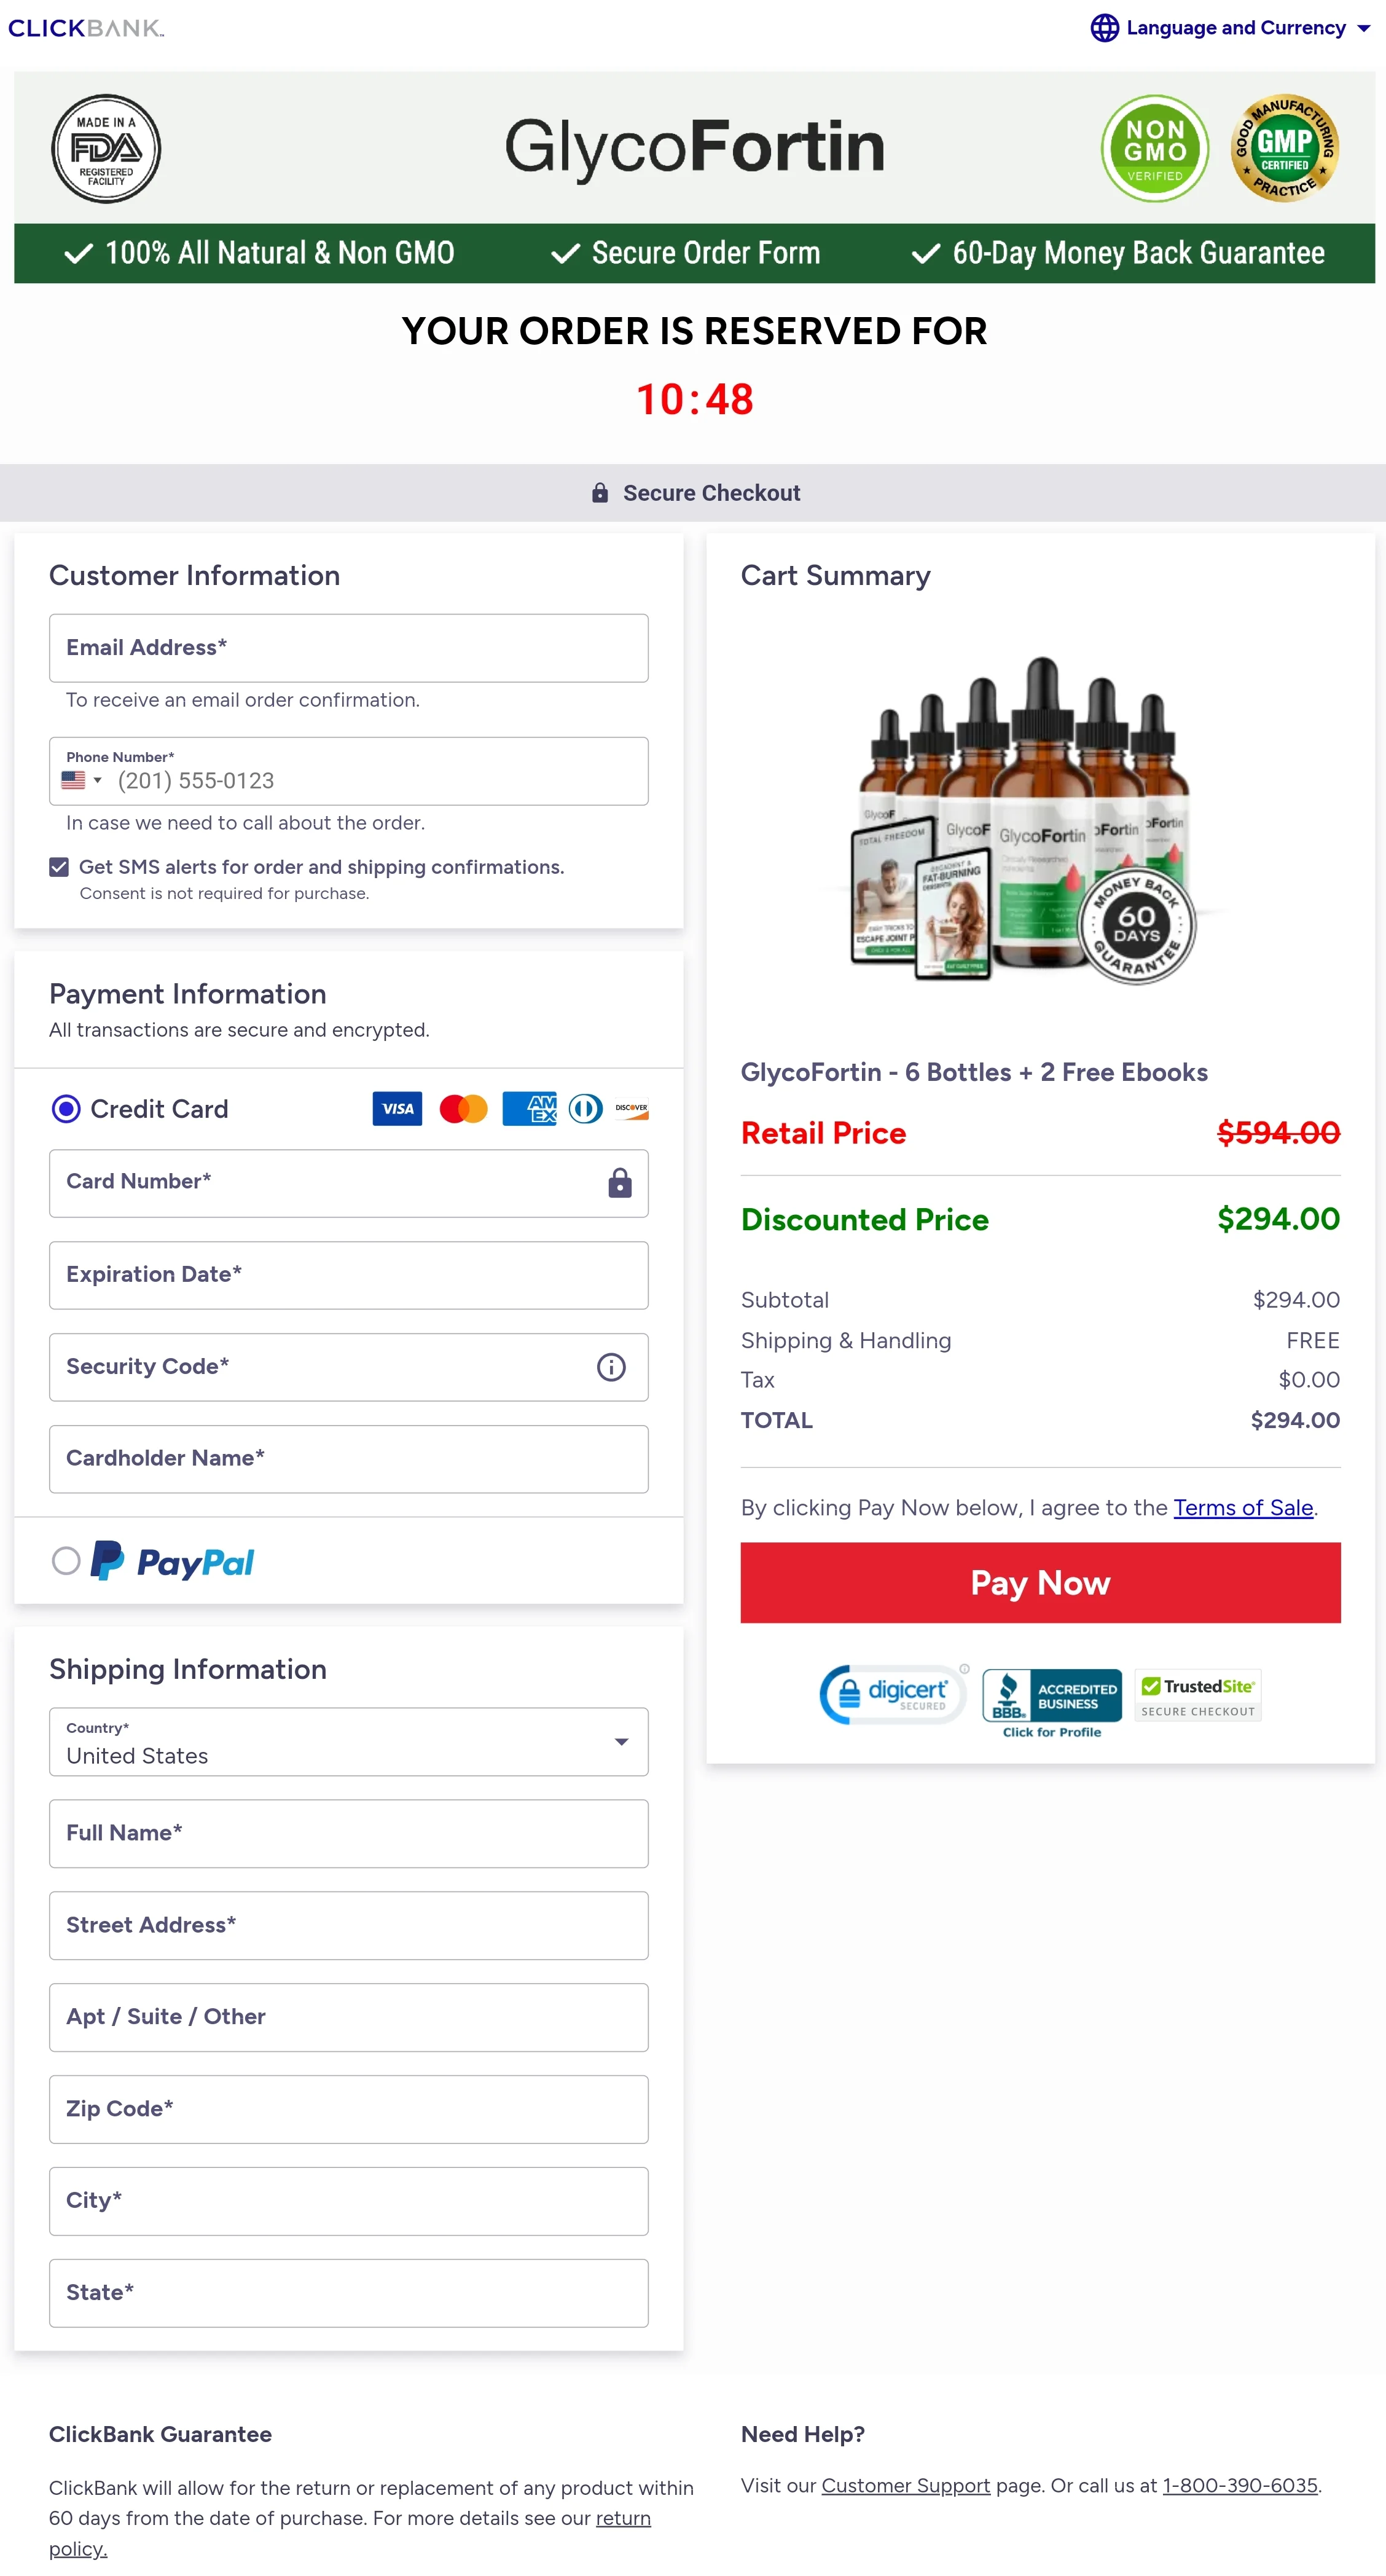This screenshot has width=1386, height=2576.
Task: Click the lock icon in card number field
Action: 620,1182
